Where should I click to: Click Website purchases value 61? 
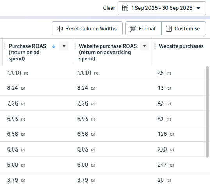(x=160, y=119)
